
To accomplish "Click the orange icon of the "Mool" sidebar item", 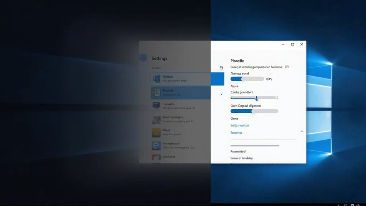I will pyautogui.click(x=156, y=133).
